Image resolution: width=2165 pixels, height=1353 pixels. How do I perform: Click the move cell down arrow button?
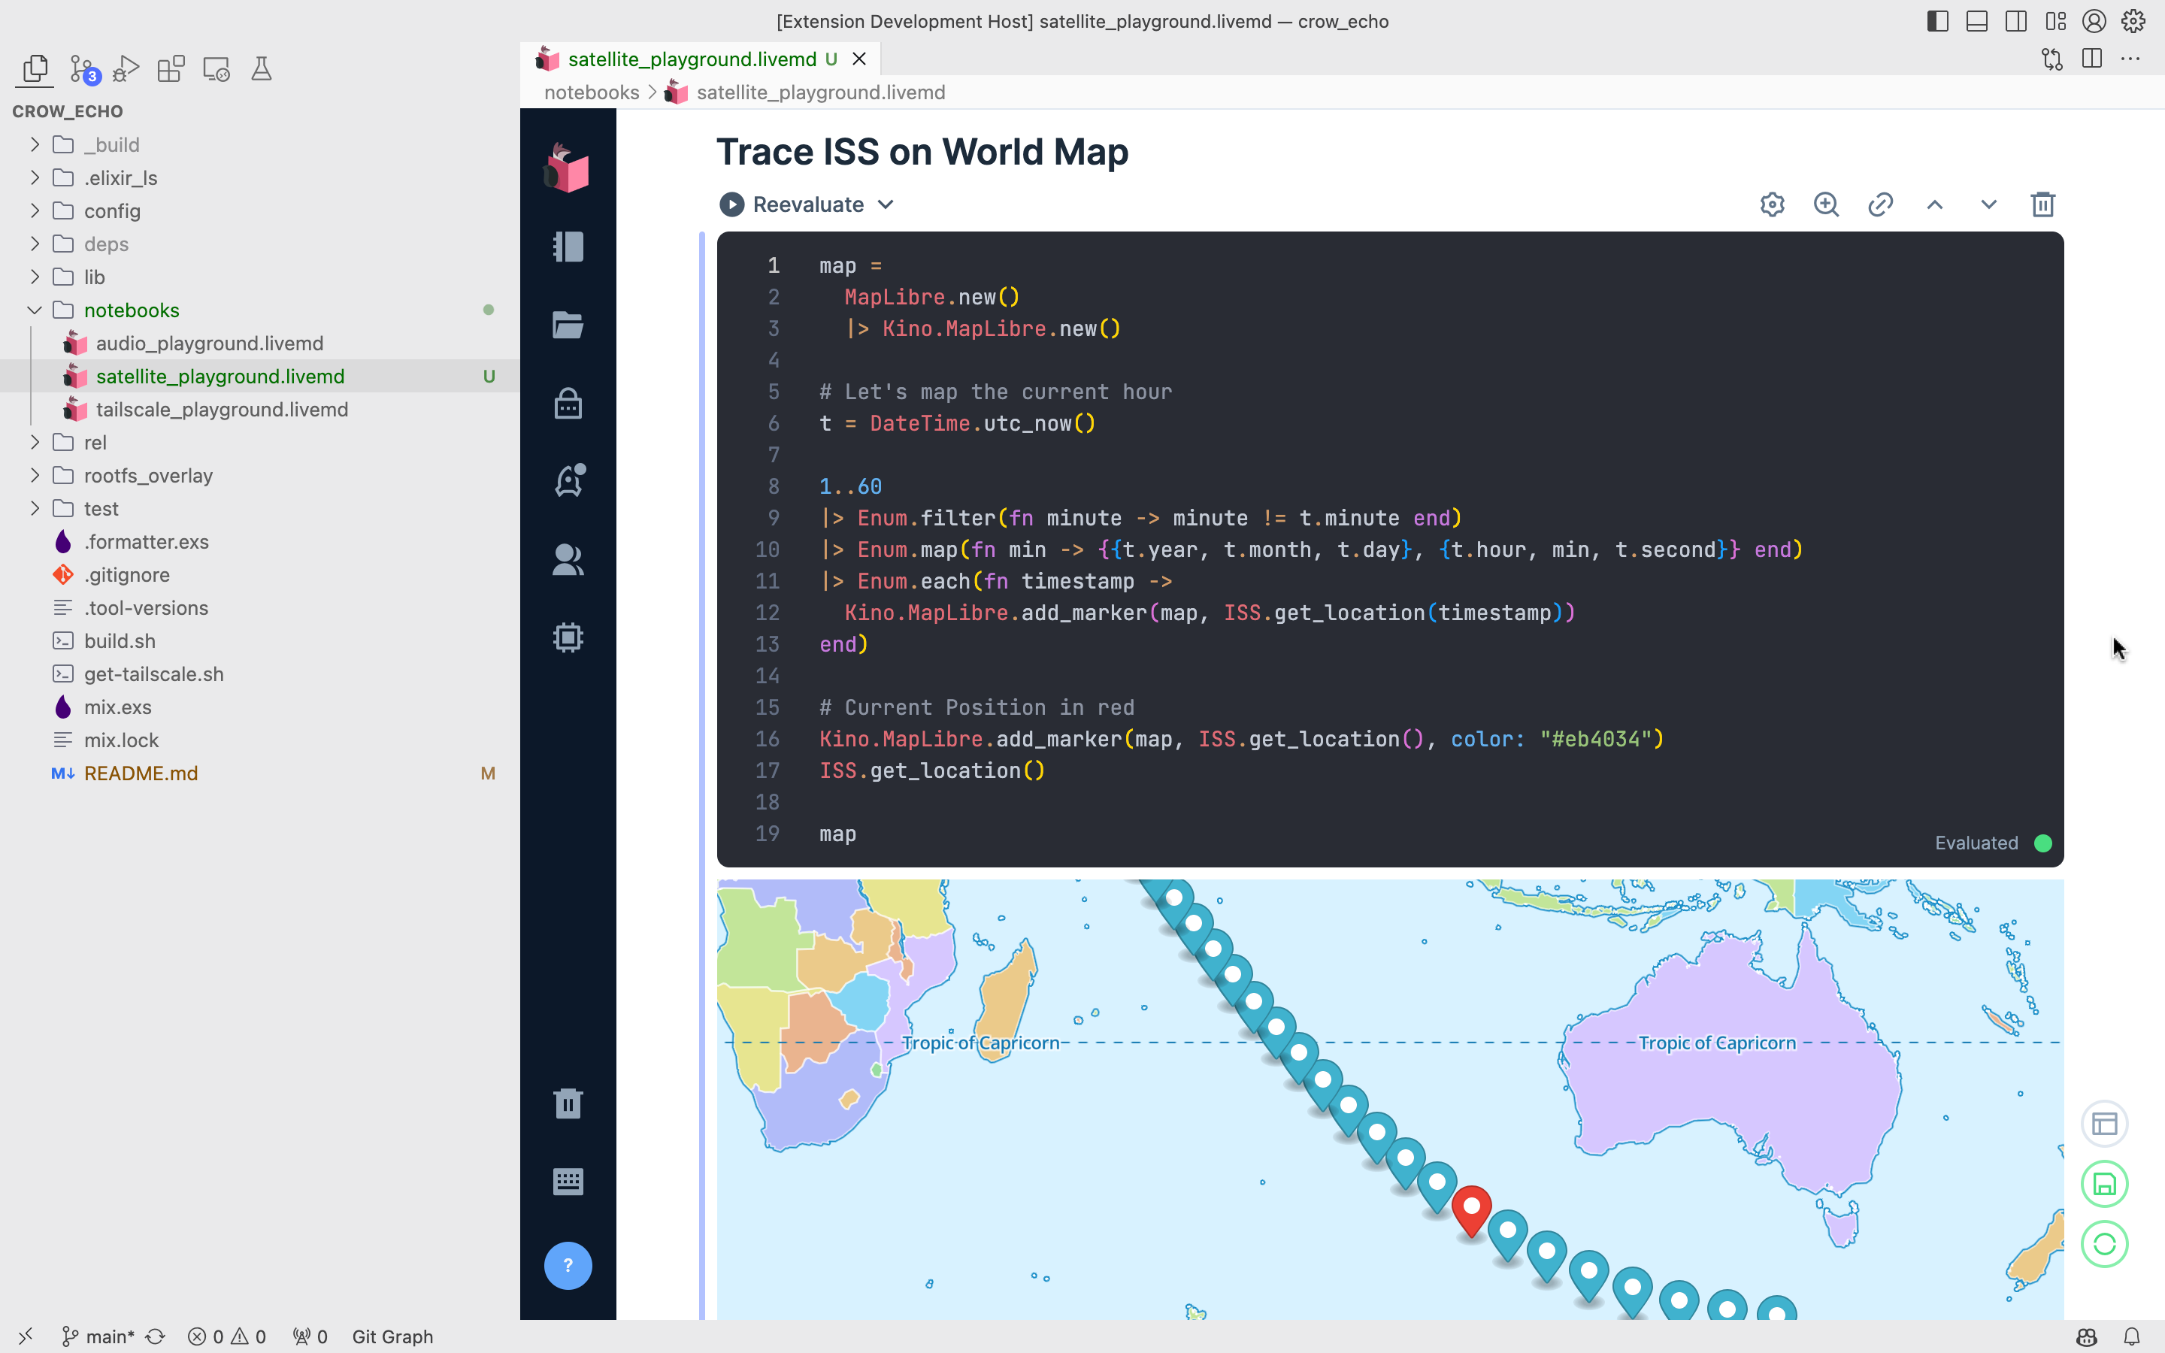pyautogui.click(x=1991, y=203)
